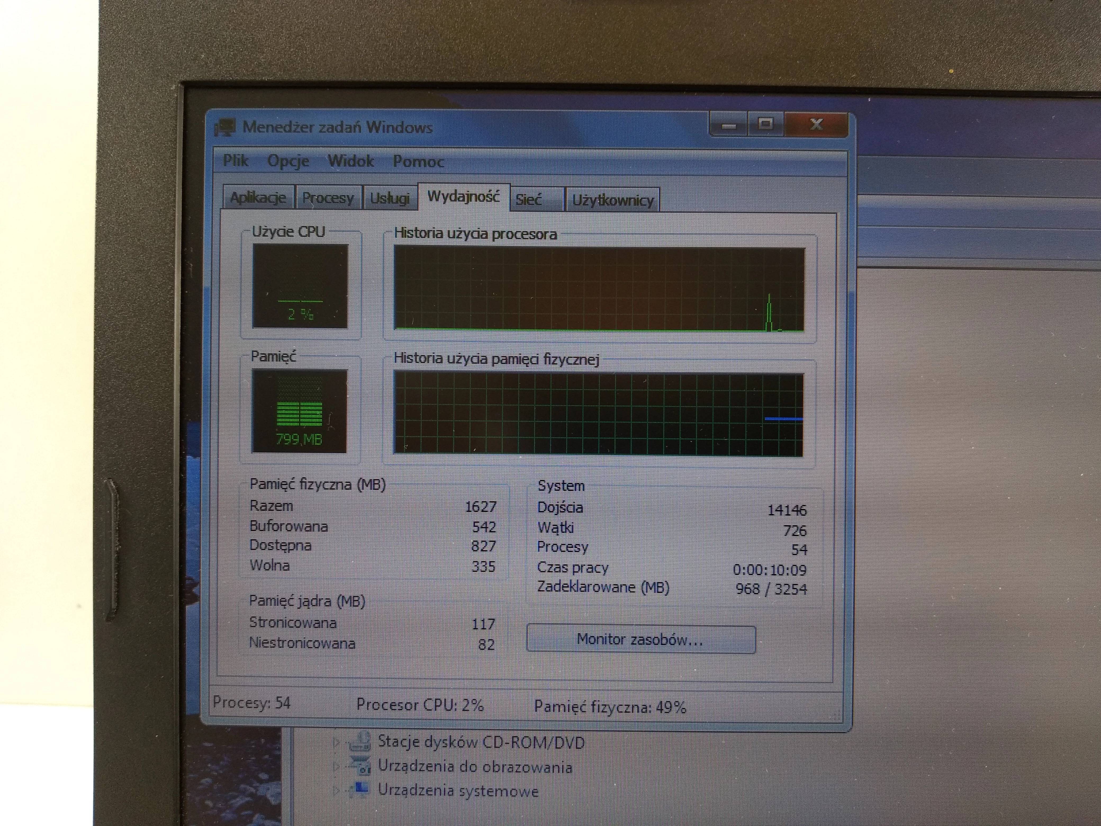Click the Razem value 1627
Image resolution: width=1101 pixels, height=826 pixels.
481,507
